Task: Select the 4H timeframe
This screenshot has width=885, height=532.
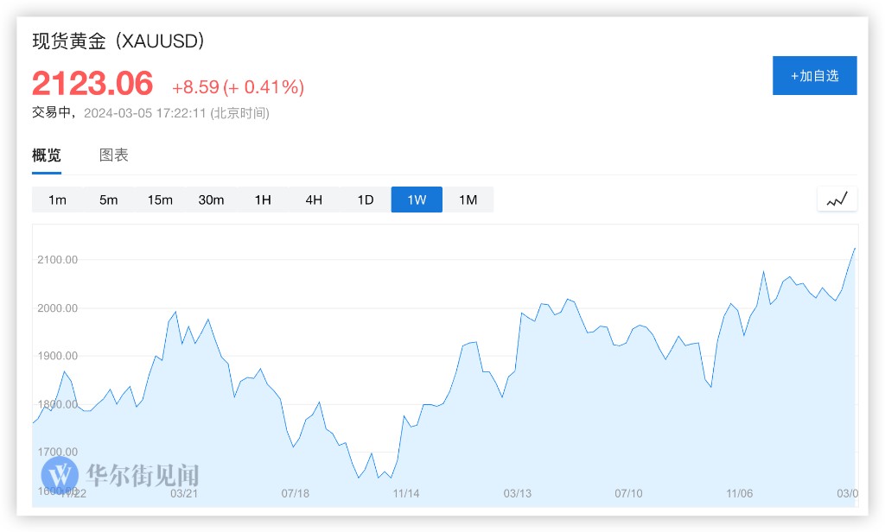Action: pyautogui.click(x=314, y=199)
